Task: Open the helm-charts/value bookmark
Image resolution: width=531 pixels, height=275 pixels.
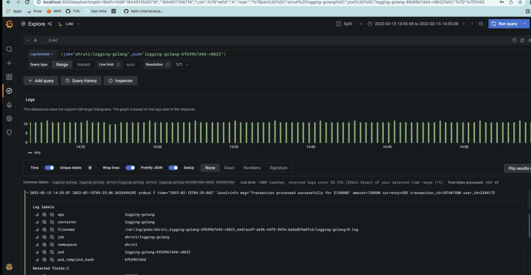Action: tap(143, 11)
